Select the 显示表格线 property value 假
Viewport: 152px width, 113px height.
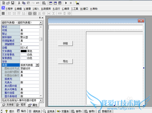coord(29,96)
